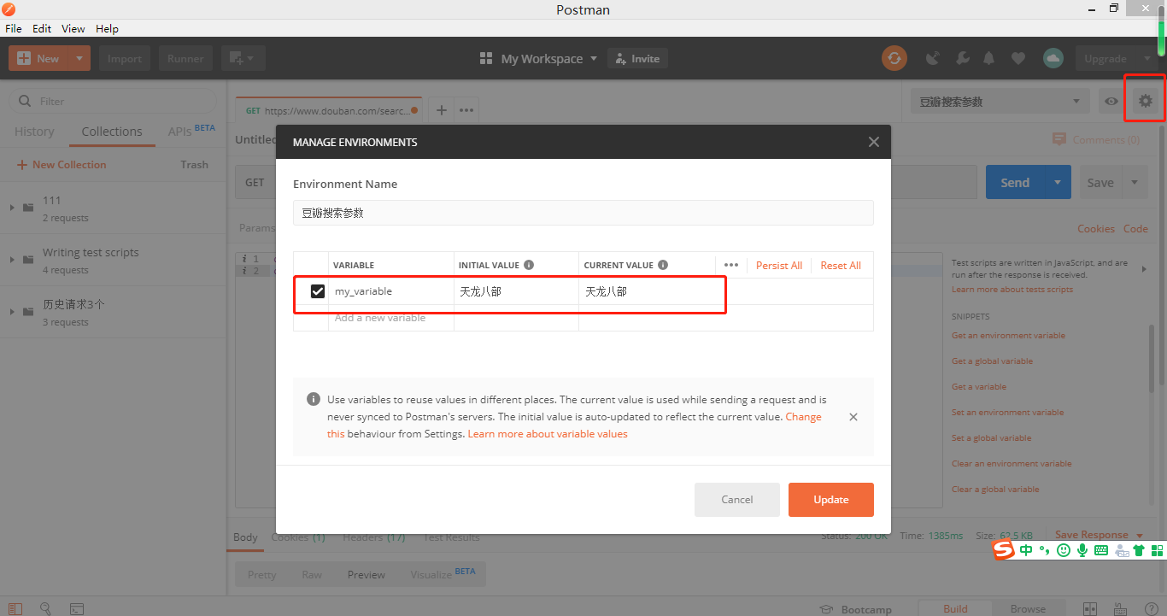
Task: Click the Send button
Action: [x=1015, y=183]
